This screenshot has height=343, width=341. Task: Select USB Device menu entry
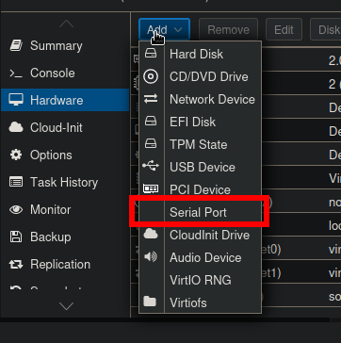(200, 167)
